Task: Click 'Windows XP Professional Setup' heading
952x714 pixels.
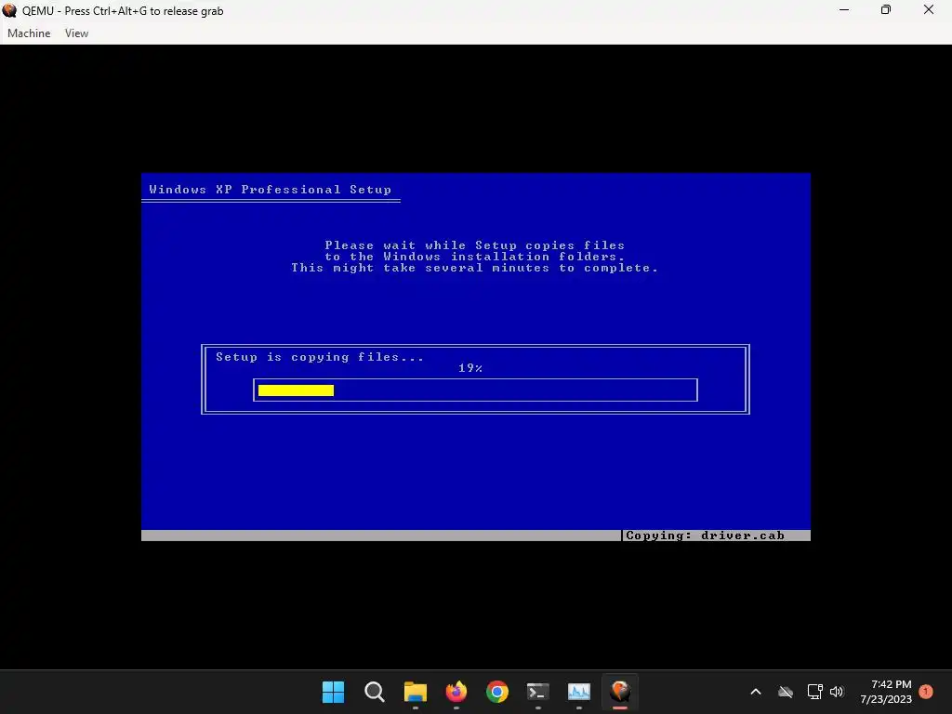Action: [x=271, y=190]
